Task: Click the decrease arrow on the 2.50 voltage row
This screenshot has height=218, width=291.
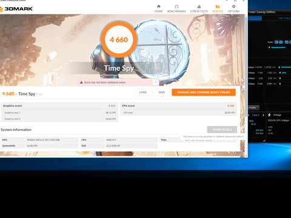Action: click(x=280, y=78)
